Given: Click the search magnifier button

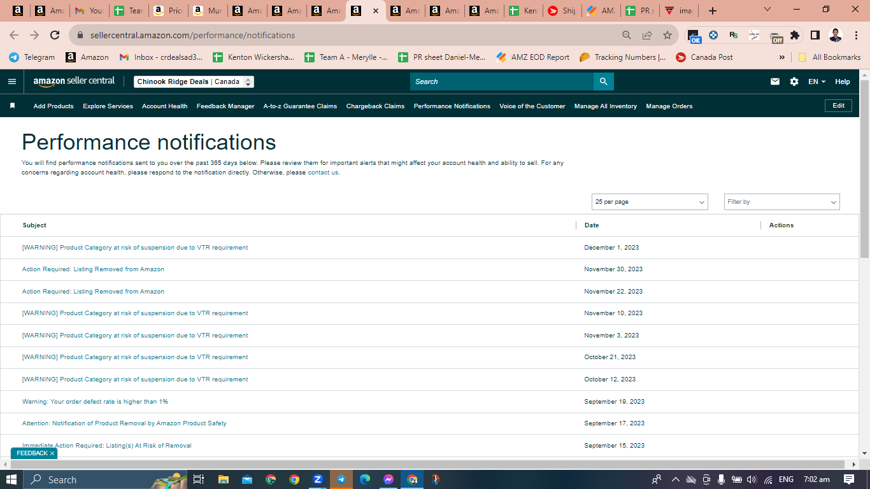Looking at the screenshot, I should pos(603,81).
